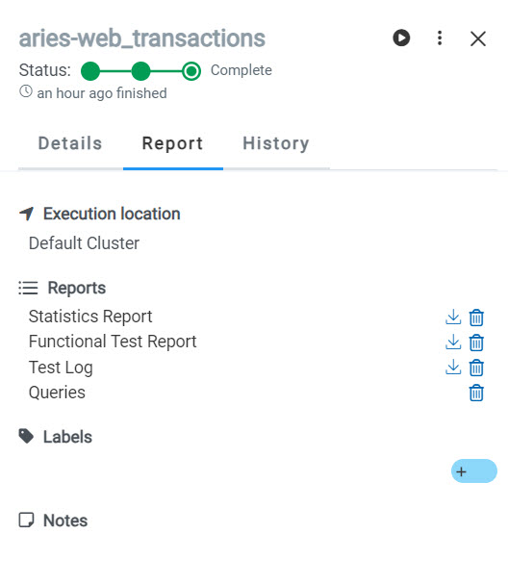Close the test details panel
Image resolution: width=508 pixels, height=584 pixels.
478,38
